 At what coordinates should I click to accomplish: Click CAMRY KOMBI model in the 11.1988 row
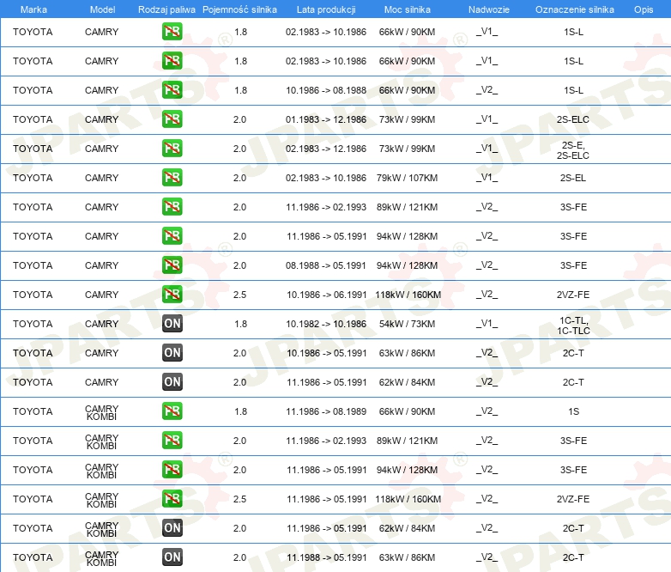point(101,558)
